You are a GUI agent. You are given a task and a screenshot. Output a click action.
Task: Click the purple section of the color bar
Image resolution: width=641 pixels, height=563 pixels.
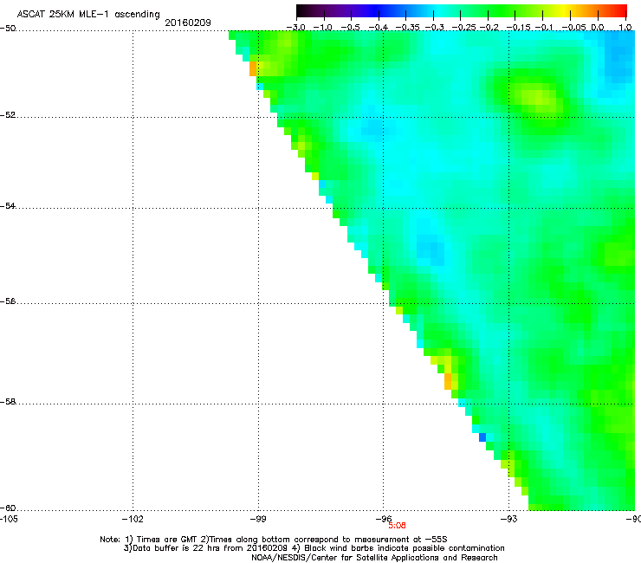(347, 11)
